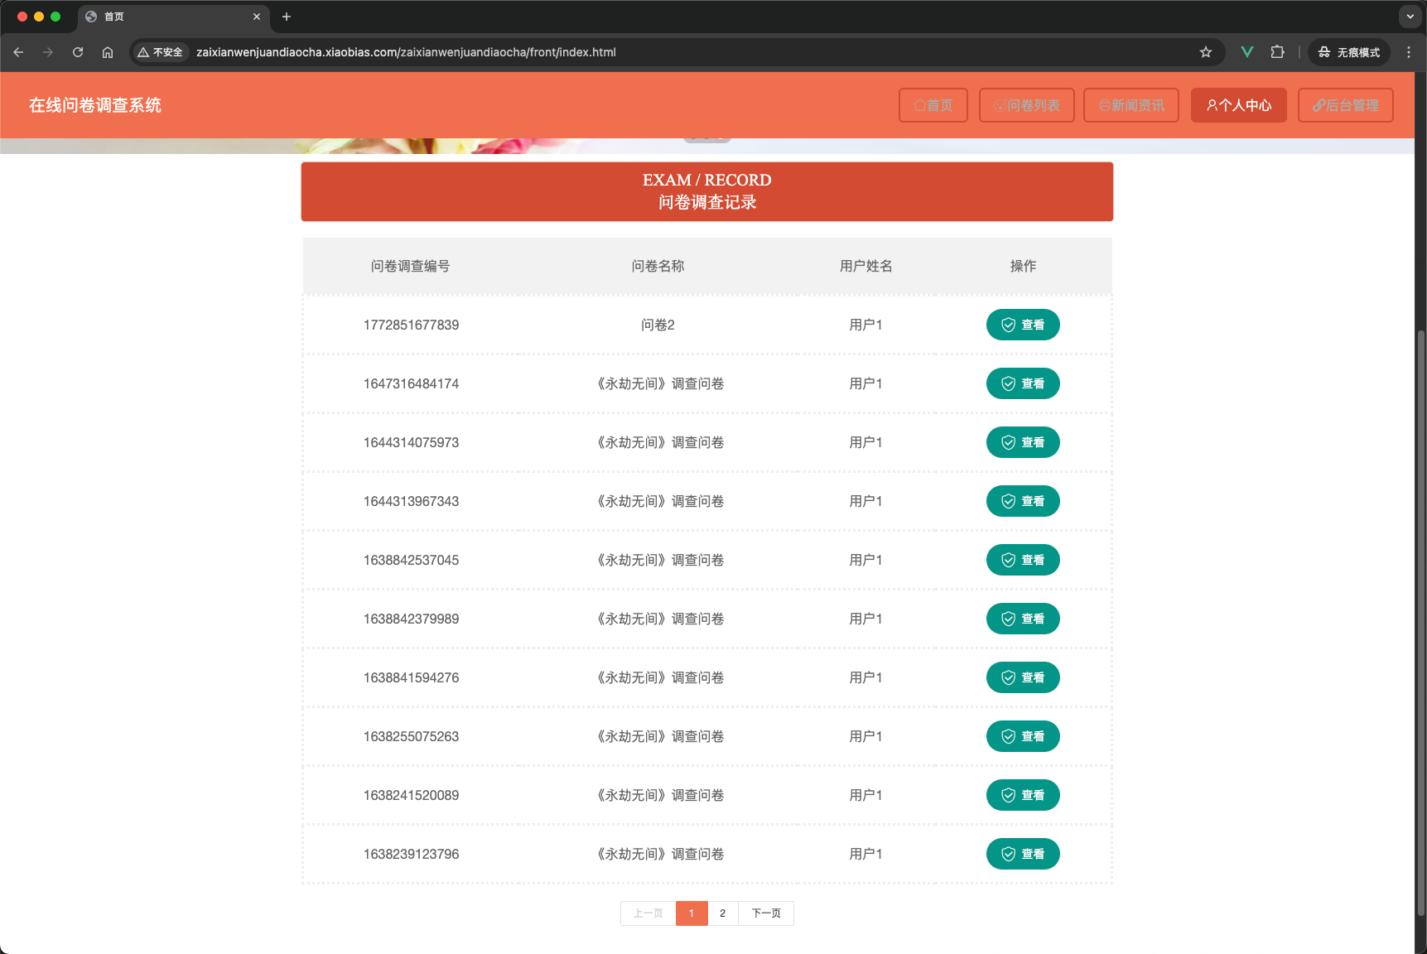The height and width of the screenshot is (954, 1427).
Task: View record 1638255075263
Action: 1023,736
